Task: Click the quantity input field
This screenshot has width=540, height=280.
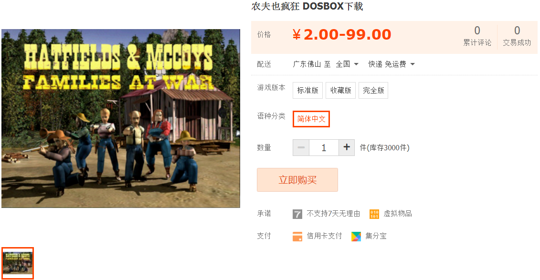Action: point(324,147)
